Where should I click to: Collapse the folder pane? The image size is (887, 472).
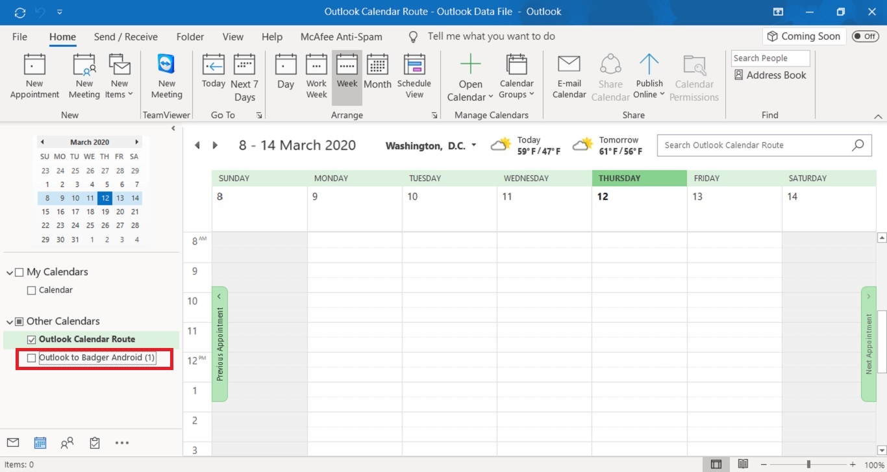[x=173, y=129]
